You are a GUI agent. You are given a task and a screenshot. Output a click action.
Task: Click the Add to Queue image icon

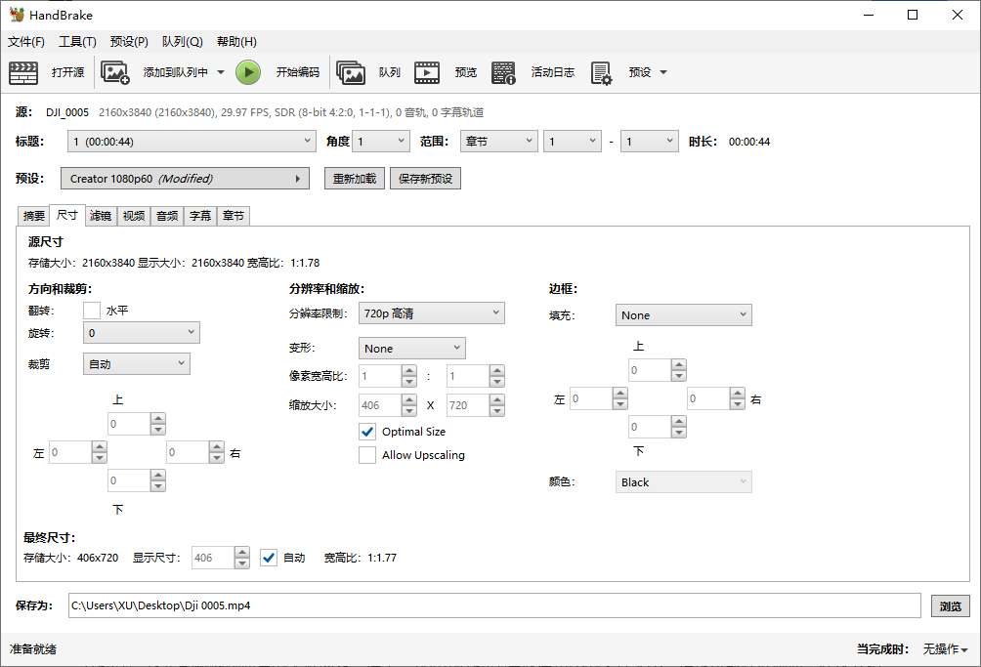coord(115,72)
